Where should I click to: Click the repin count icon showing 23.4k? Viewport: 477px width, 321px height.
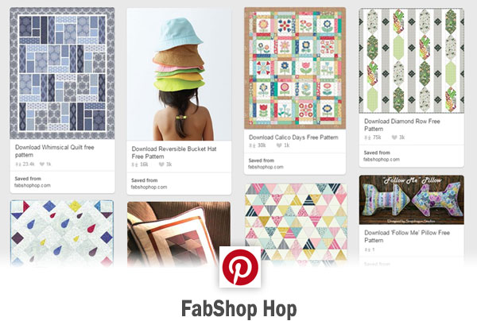18,164
